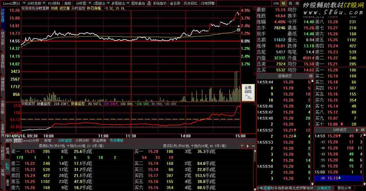Viewport: 366px width, 191px height.
Task: Click minus icon in 委买队列 header
Action: coord(253,146)
